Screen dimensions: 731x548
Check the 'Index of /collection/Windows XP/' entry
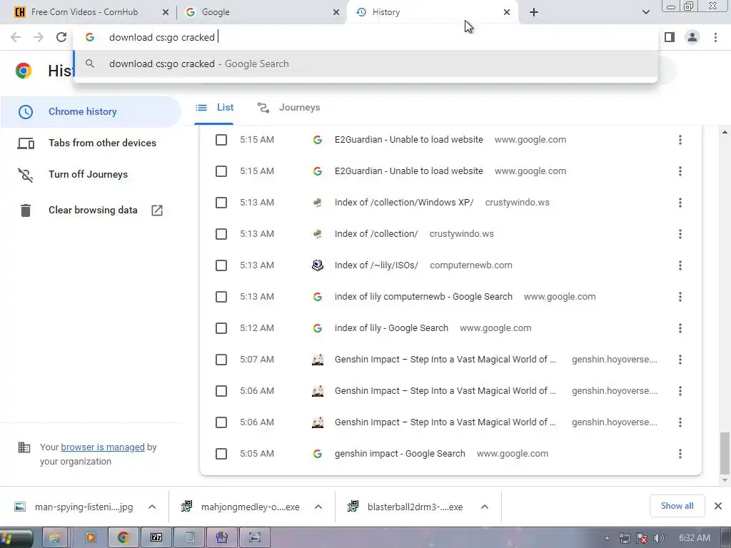[221, 203]
